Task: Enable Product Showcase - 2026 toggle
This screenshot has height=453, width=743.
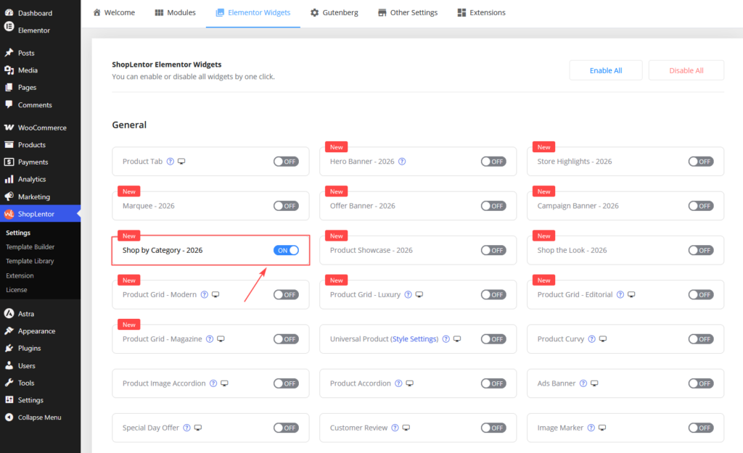Action: tap(493, 250)
